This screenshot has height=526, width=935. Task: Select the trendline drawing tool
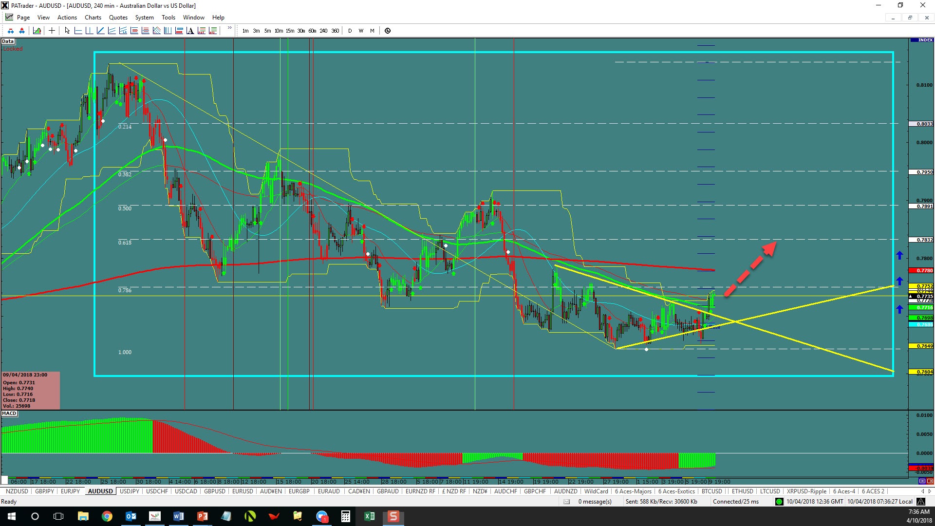(x=100, y=31)
